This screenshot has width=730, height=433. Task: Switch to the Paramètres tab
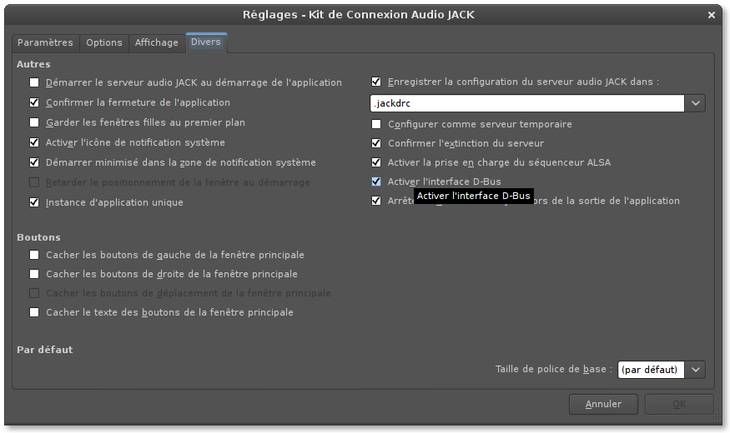click(45, 42)
